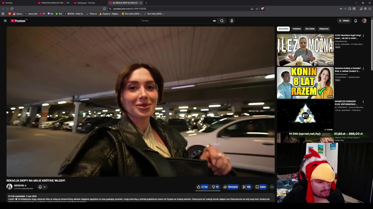Open the browser apps grid icon in the bookmarks bar
373x209 pixels.
pyautogui.click(x=3, y=14)
